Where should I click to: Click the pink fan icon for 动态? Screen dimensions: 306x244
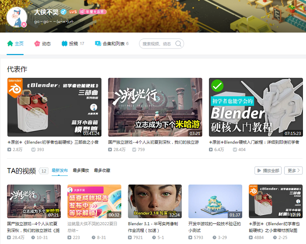tap(37, 44)
